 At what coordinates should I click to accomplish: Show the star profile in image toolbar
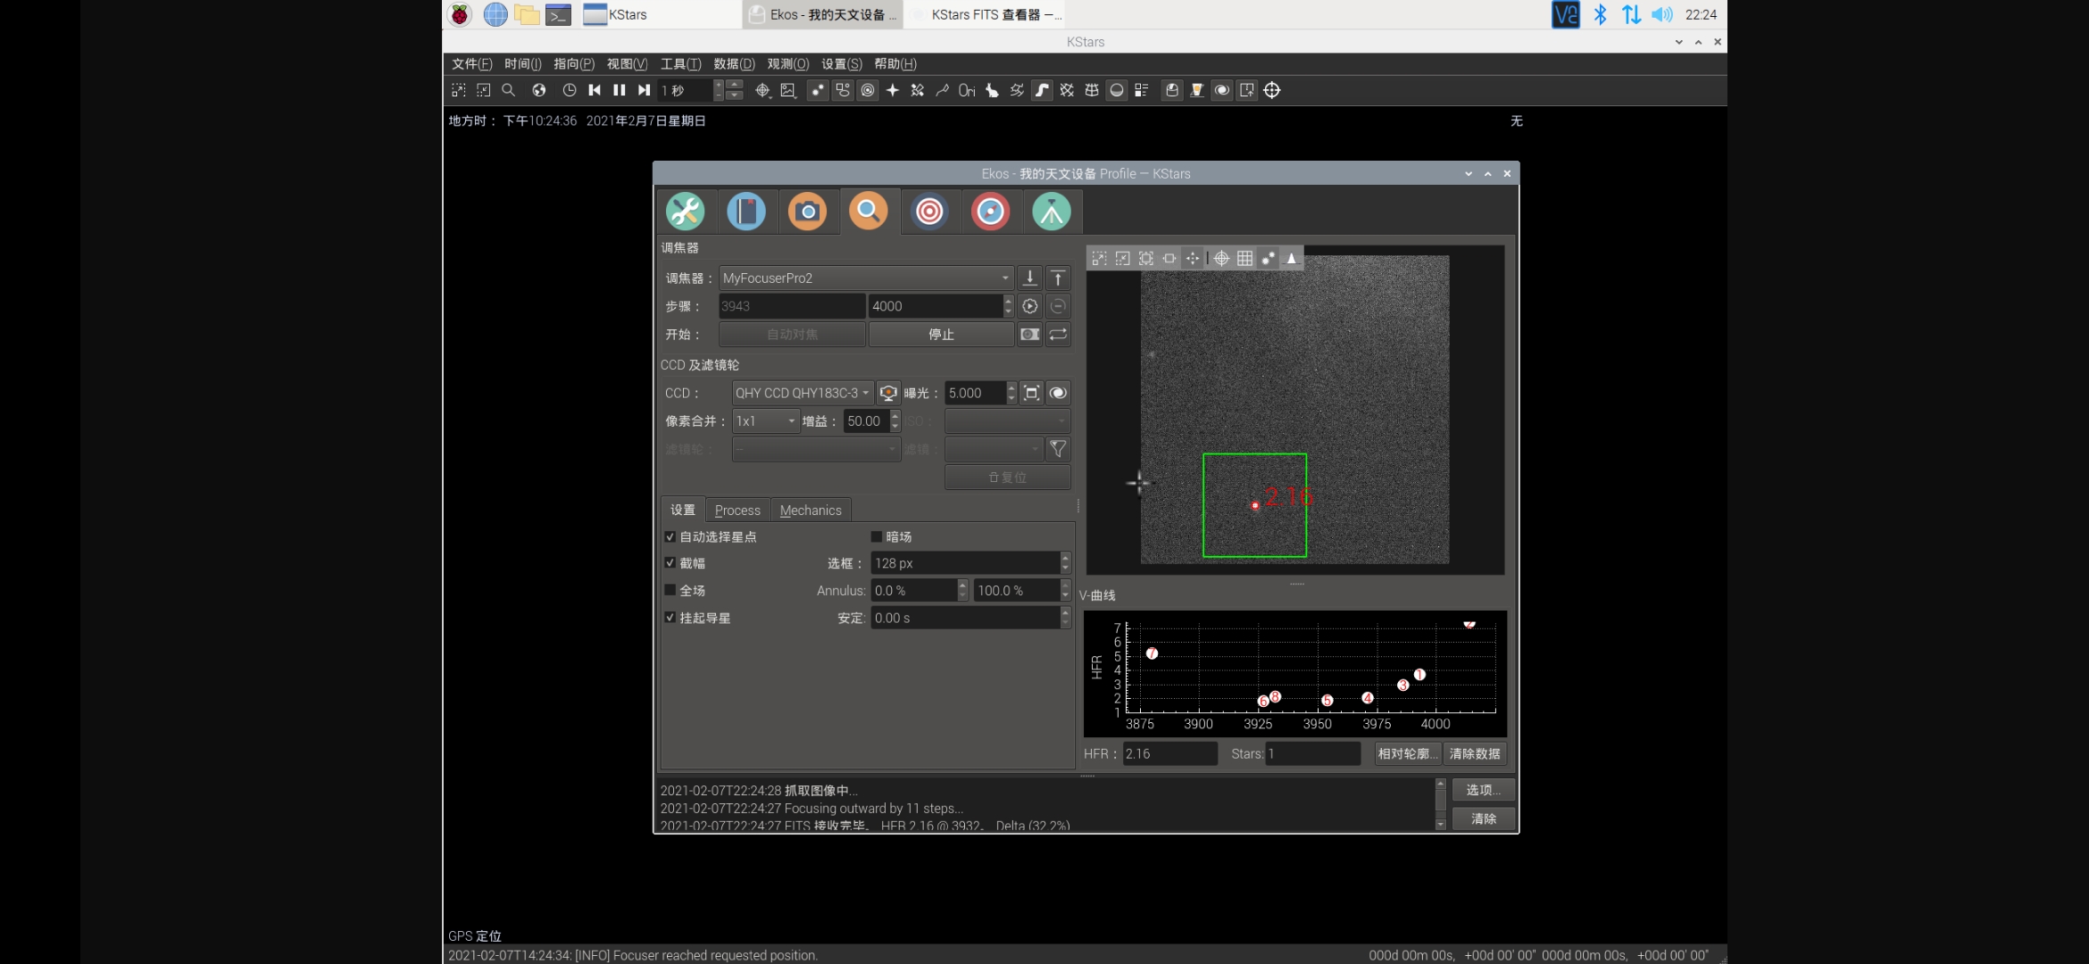(1291, 258)
